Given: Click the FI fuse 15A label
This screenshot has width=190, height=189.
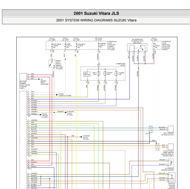Looking at the screenshot, I should [157, 46].
